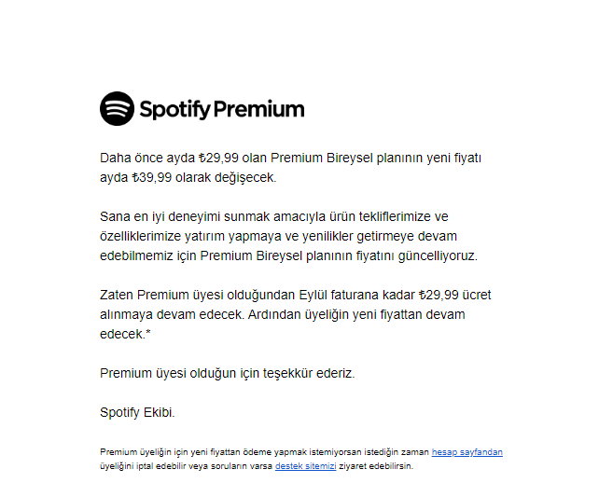Click the "Premium üyesi olduğun için teşekkür ederiz." line

(228, 373)
